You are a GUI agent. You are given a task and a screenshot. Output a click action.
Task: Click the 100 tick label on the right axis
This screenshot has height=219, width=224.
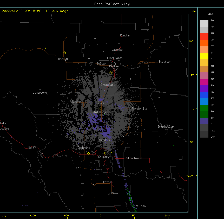tap(191, 41)
